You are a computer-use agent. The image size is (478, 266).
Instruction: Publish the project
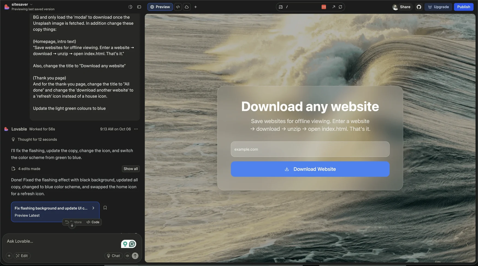coord(464,7)
